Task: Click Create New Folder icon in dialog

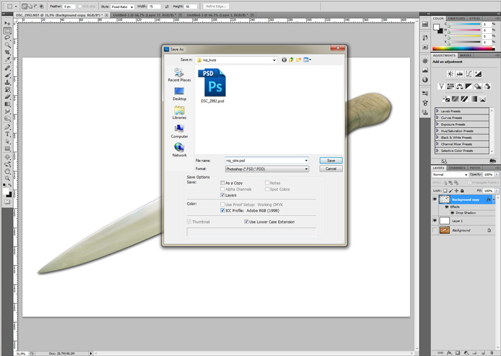Action: (x=299, y=59)
